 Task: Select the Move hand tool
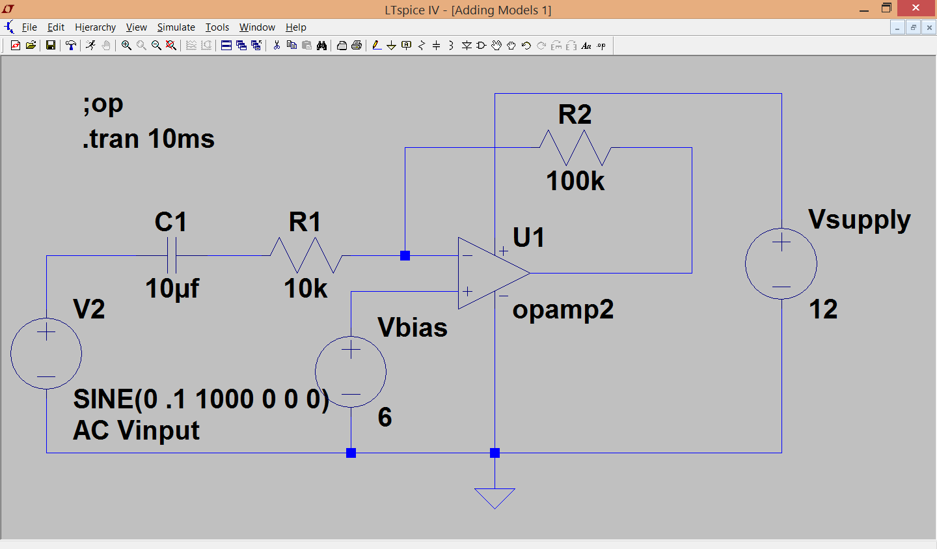496,45
